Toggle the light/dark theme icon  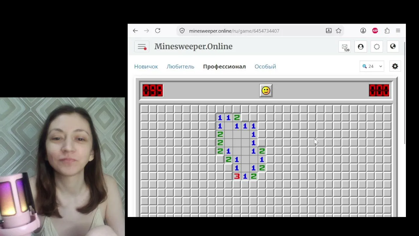(377, 47)
